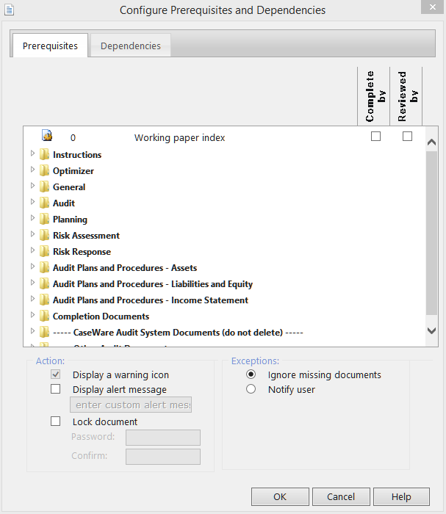
Task: Select the Working paper index text
Action: click(179, 138)
